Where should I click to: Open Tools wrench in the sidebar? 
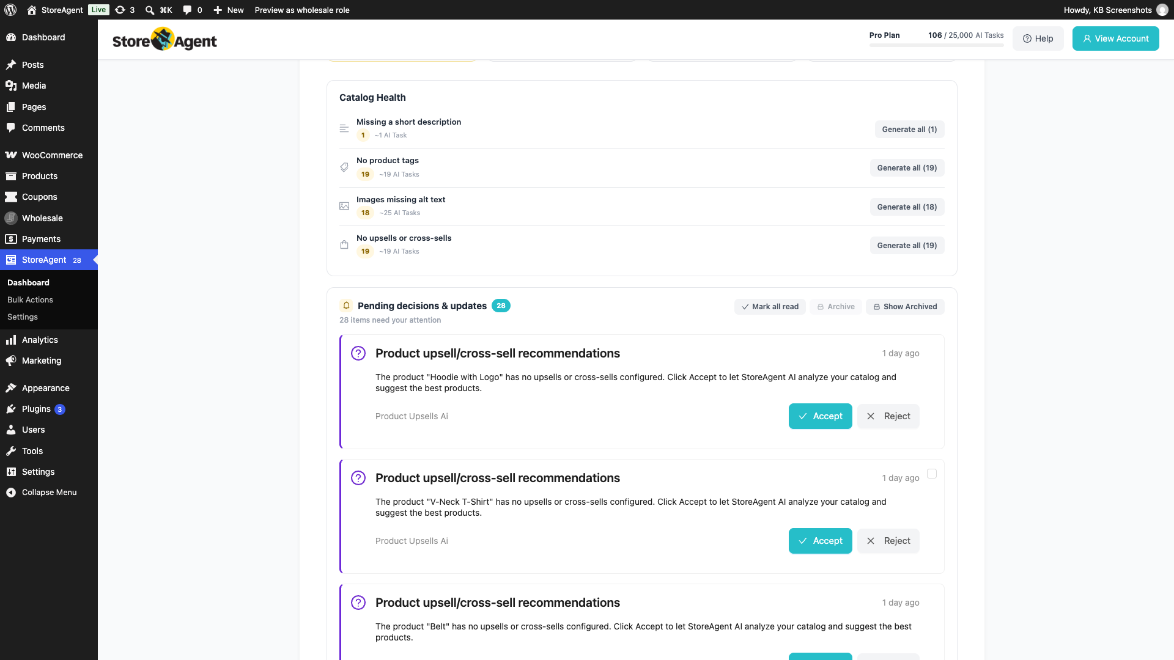pos(11,451)
